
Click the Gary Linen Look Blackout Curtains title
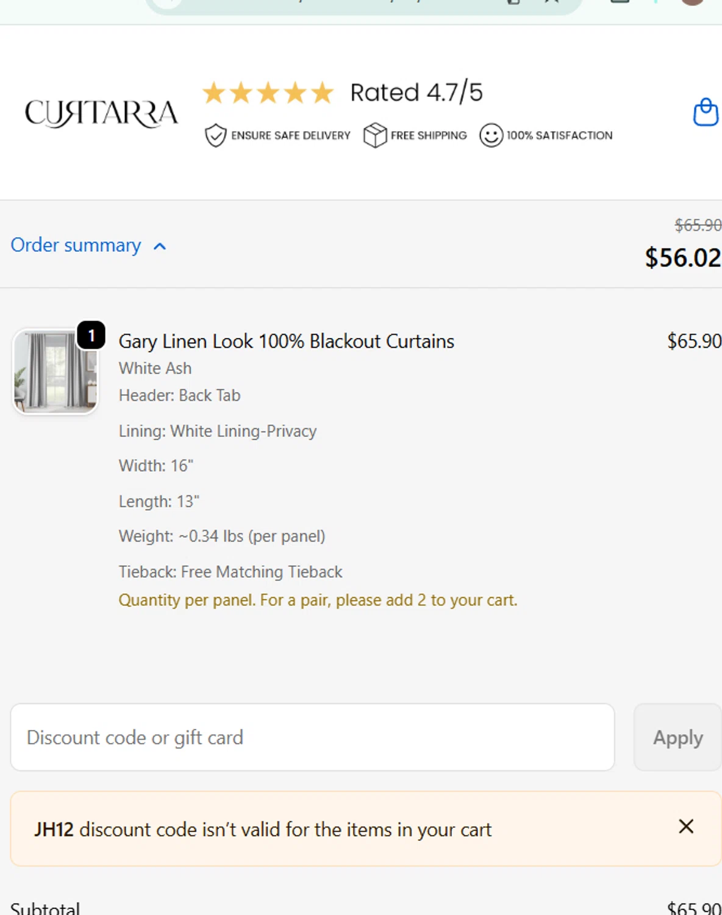(x=286, y=342)
